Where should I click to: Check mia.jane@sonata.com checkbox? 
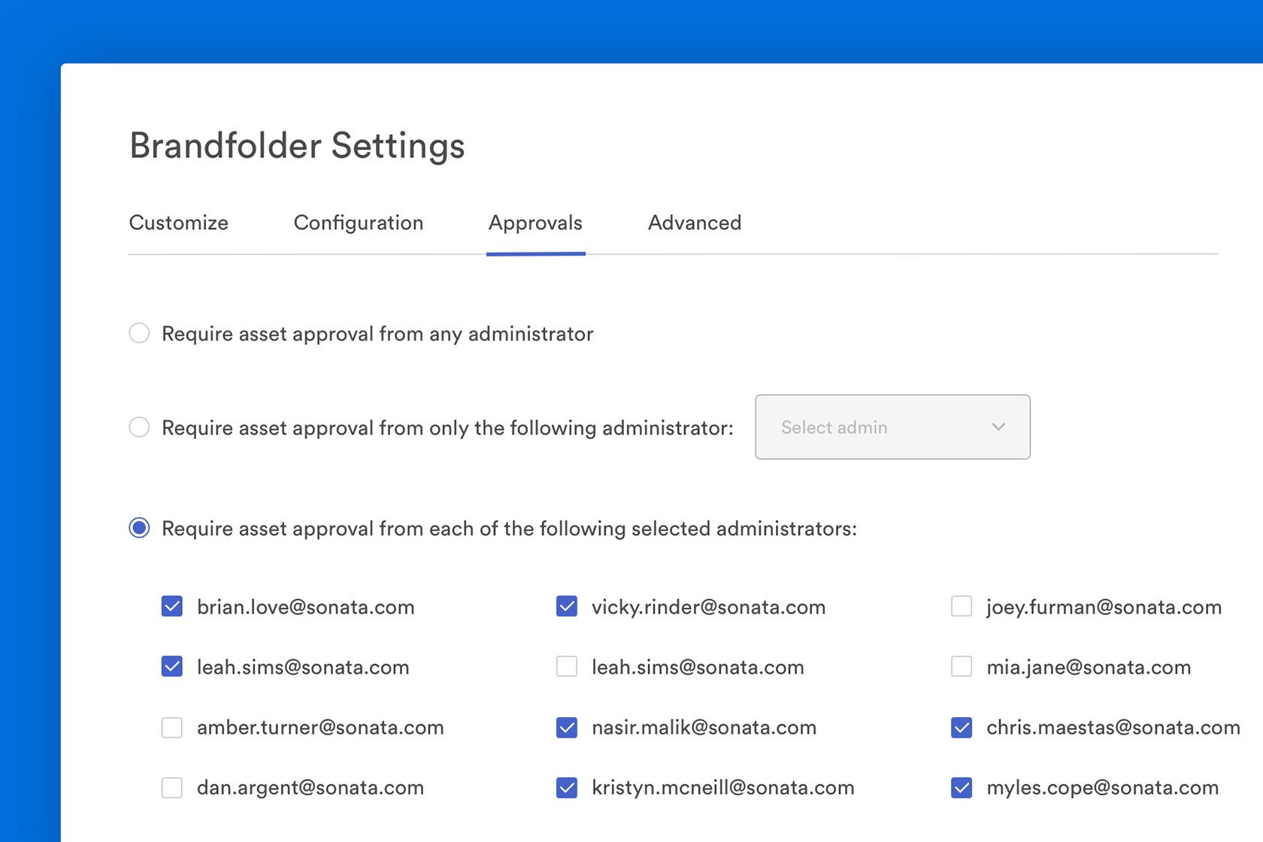(x=962, y=666)
